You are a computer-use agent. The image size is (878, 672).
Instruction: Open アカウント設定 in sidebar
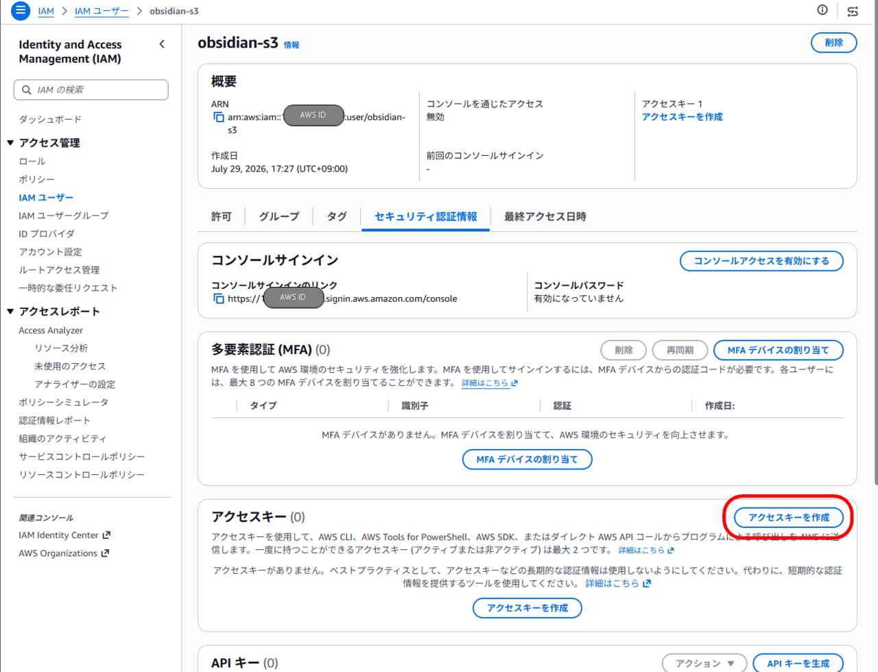coord(50,252)
